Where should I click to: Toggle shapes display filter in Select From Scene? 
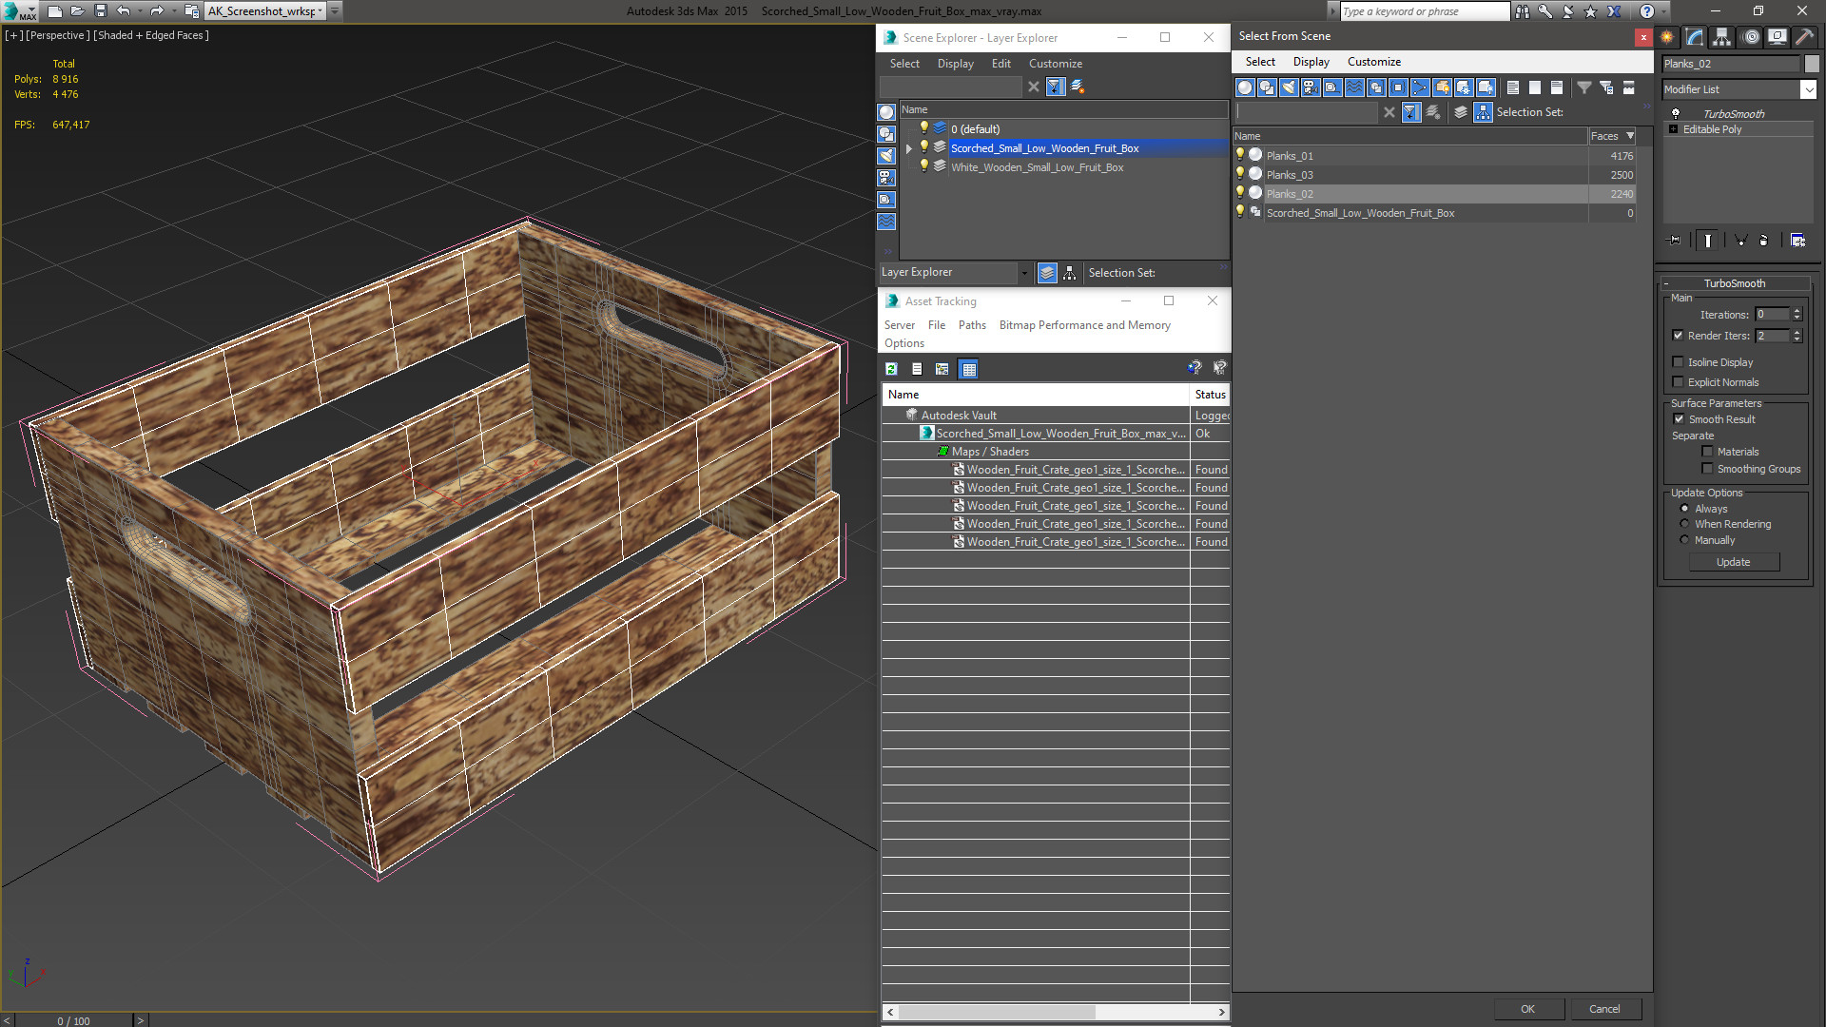tap(1267, 87)
